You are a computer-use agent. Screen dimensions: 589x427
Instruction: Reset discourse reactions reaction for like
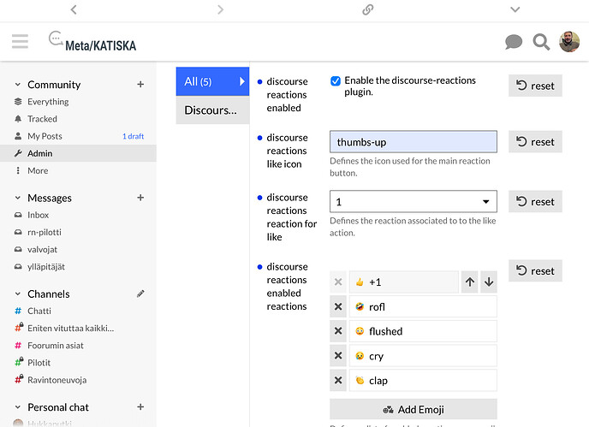tap(535, 201)
